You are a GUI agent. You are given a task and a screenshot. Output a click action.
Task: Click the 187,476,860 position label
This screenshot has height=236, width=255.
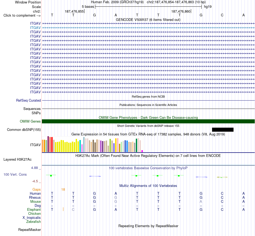(x=181, y=11)
